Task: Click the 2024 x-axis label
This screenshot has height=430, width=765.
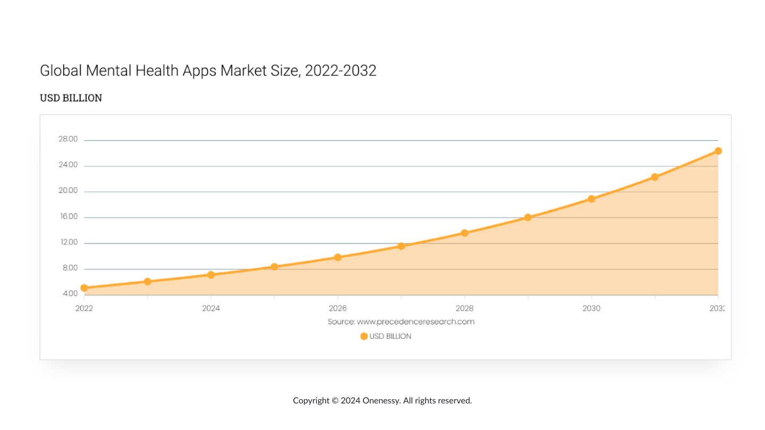Action: 211,308
